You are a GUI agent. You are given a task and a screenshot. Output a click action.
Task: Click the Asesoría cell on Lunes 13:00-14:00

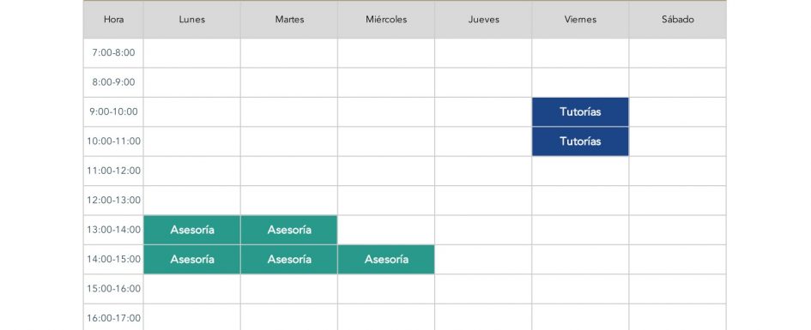[192, 230]
